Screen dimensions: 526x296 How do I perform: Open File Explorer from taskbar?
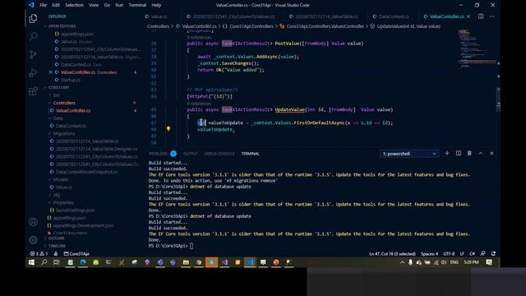pyautogui.click(x=186, y=262)
